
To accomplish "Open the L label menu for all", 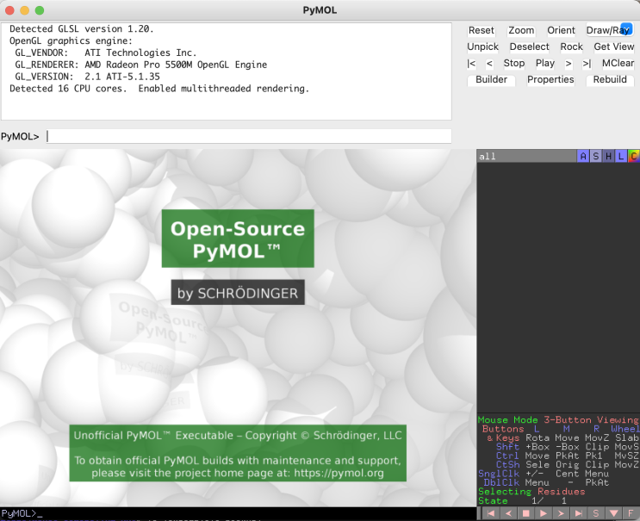I will (621, 157).
